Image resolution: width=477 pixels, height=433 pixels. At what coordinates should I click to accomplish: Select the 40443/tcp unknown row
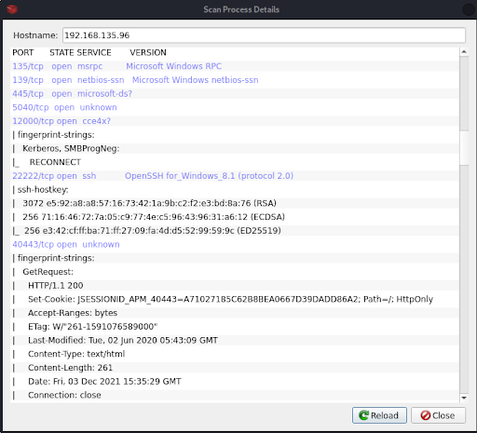click(235, 244)
